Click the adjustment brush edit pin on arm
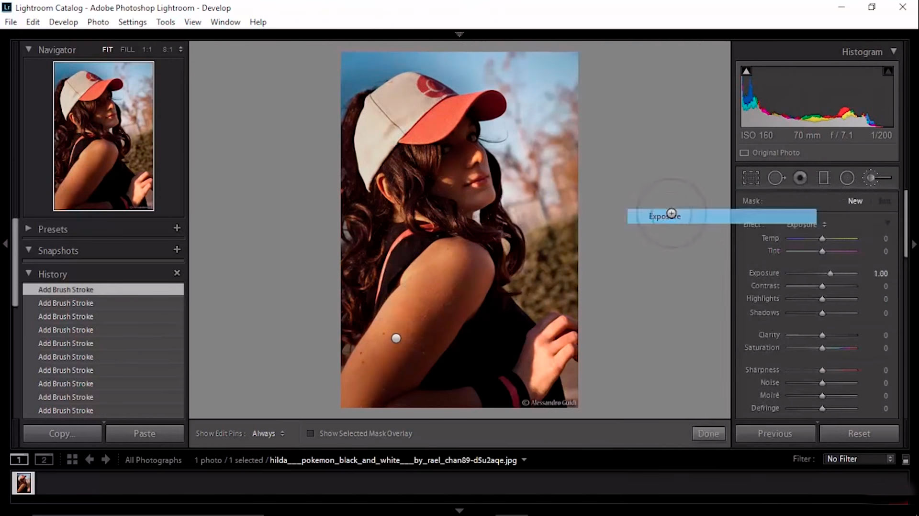This screenshot has width=919, height=516. point(396,338)
